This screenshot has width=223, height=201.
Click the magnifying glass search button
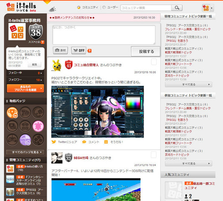pyautogui.click(x=177, y=8)
